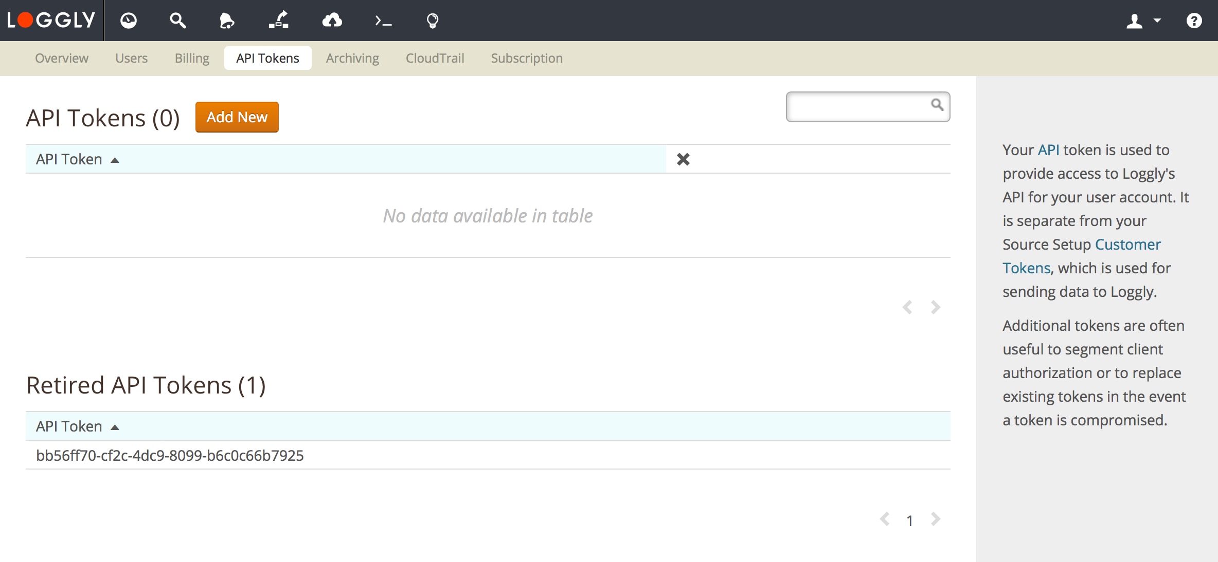
Task: Open the Billing tab
Action: 192,58
